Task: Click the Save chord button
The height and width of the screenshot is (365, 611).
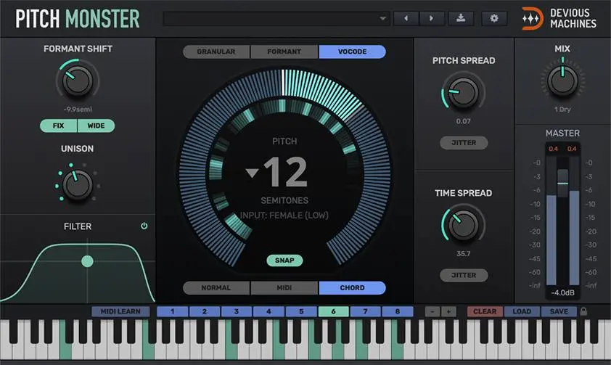Action: (x=559, y=311)
